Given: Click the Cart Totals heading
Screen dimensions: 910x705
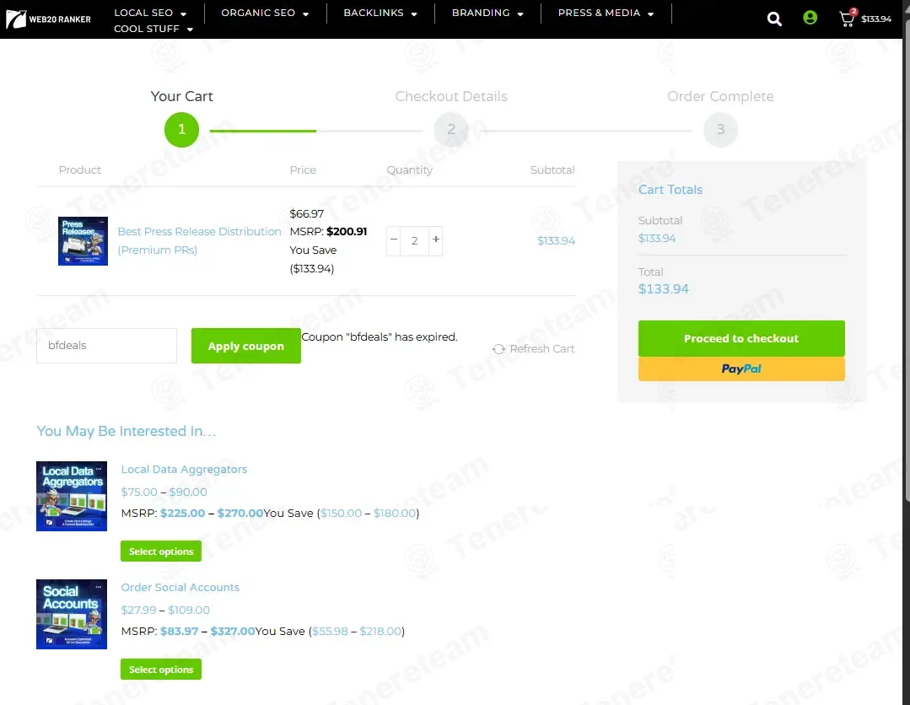Looking at the screenshot, I should tap(670, 190).
